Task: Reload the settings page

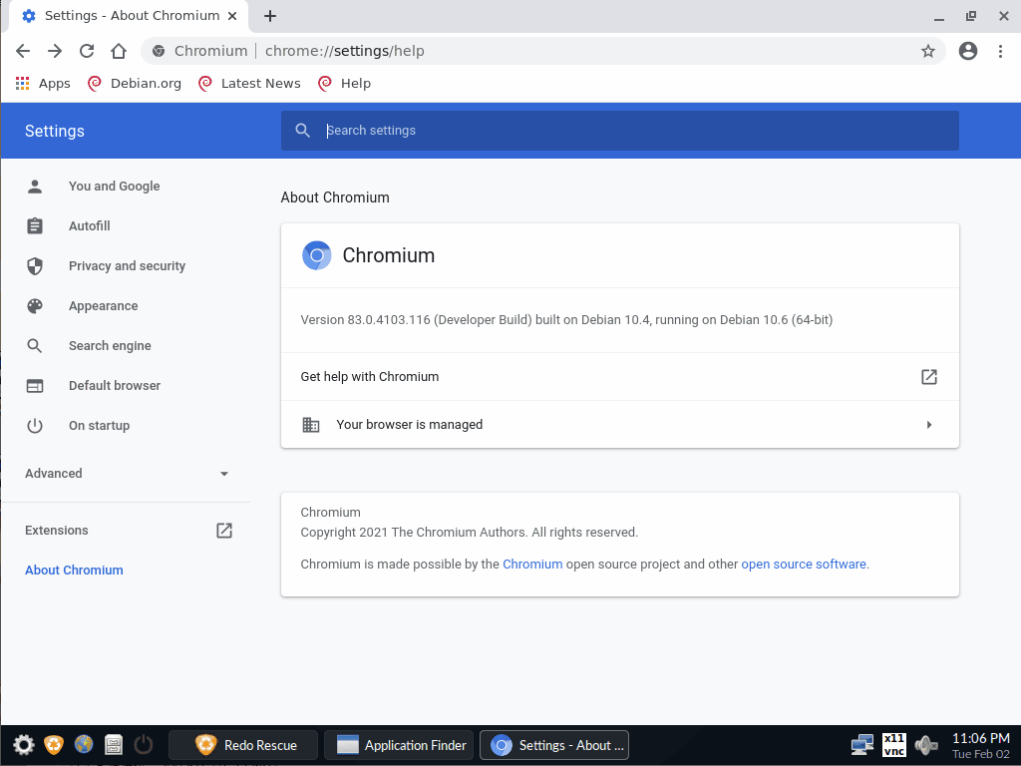Action: [x=87, y=51]
